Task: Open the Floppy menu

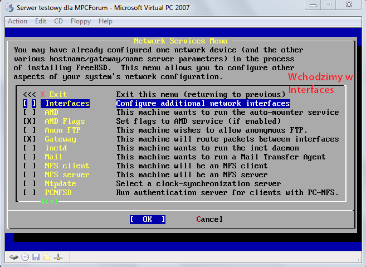Action: [81, 21]
